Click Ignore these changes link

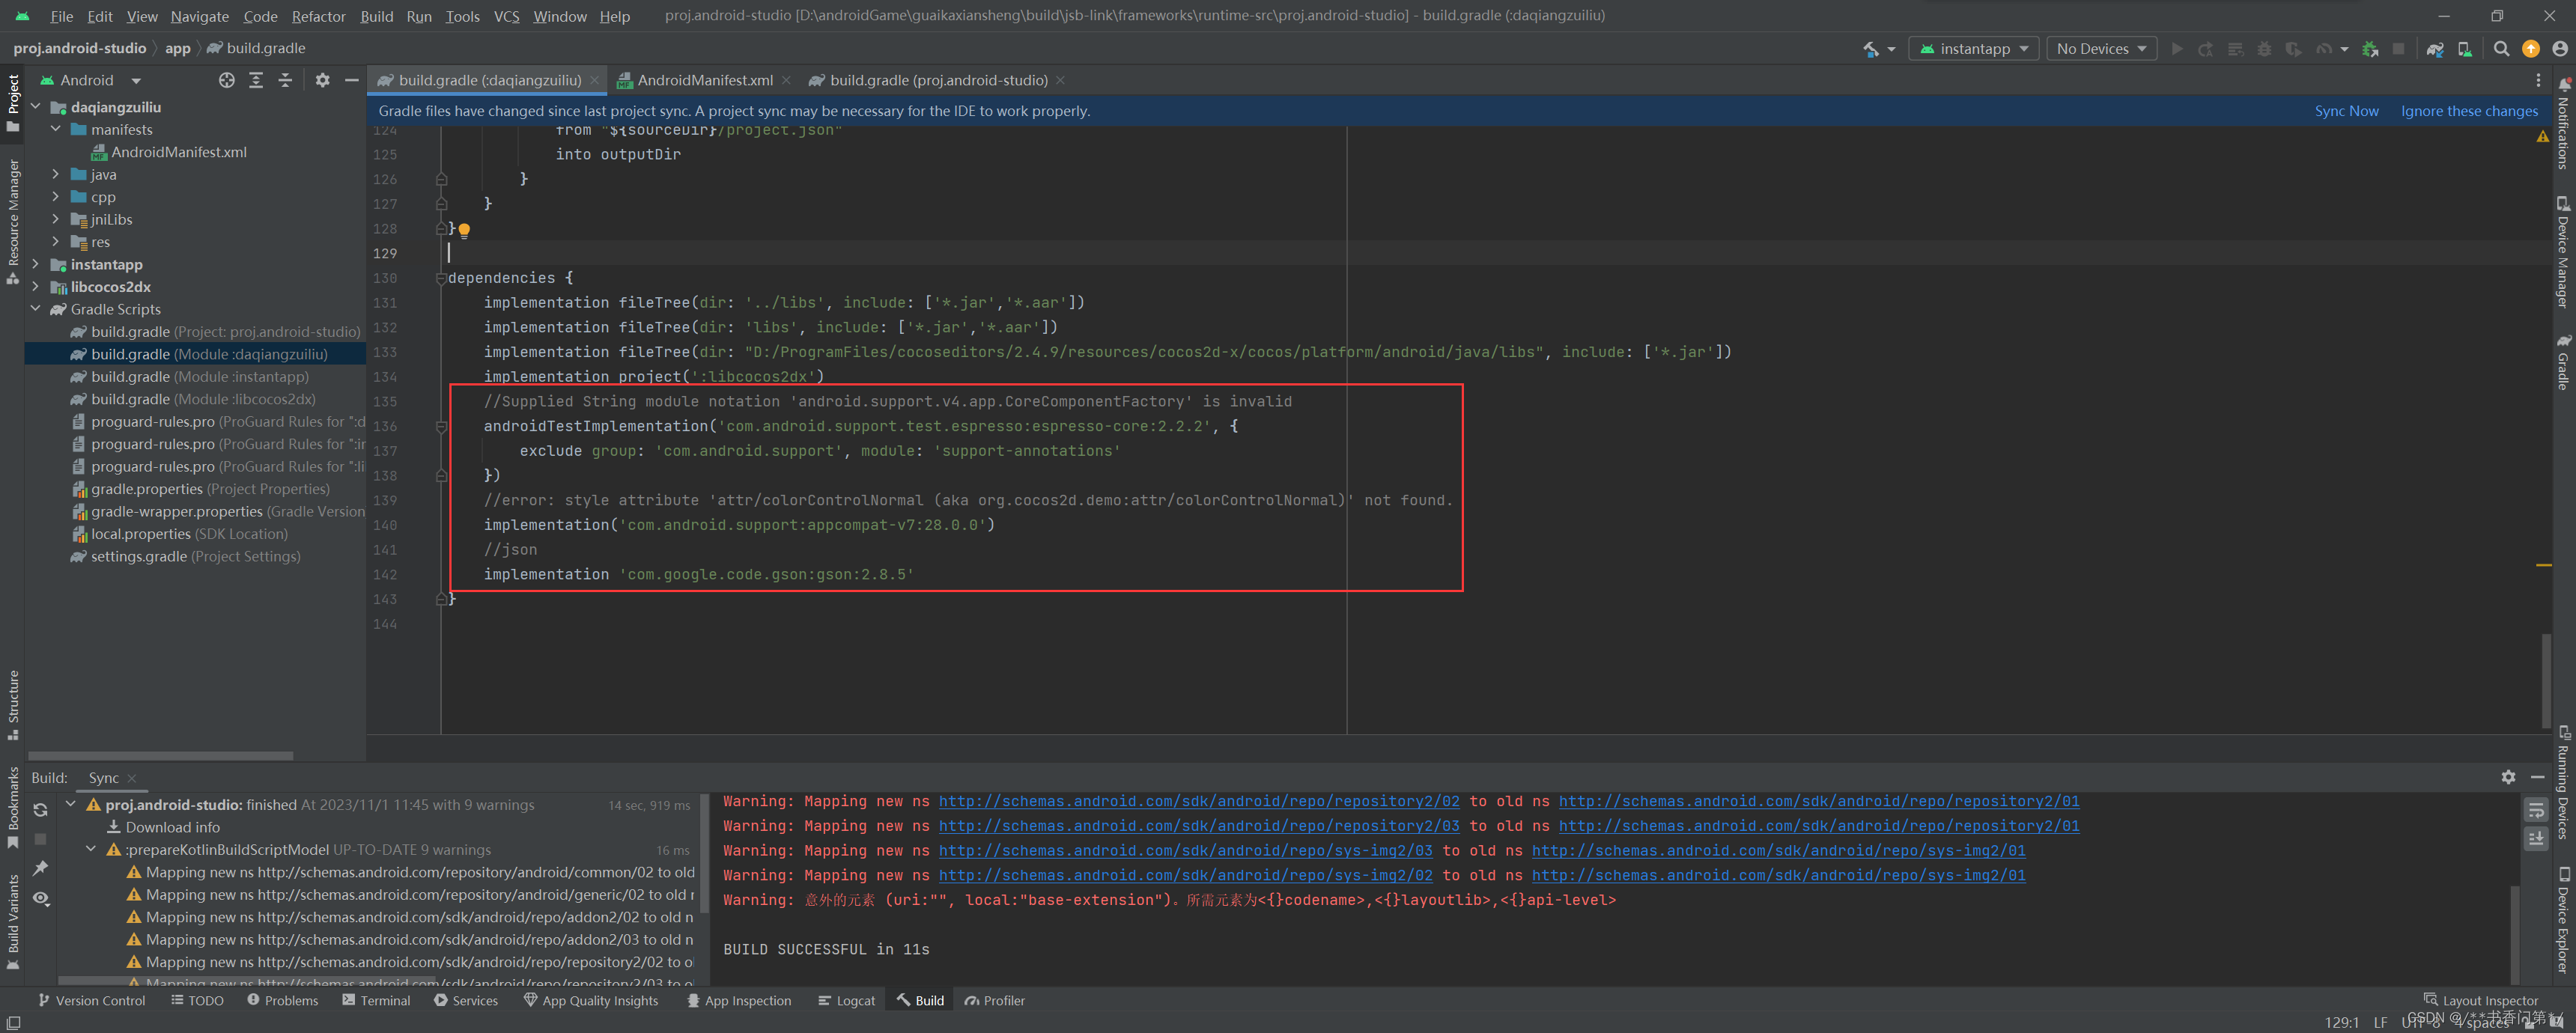click(2468, 111)
